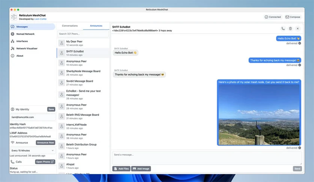Open the Every 15 Minutes dropdown

point(33,150)
